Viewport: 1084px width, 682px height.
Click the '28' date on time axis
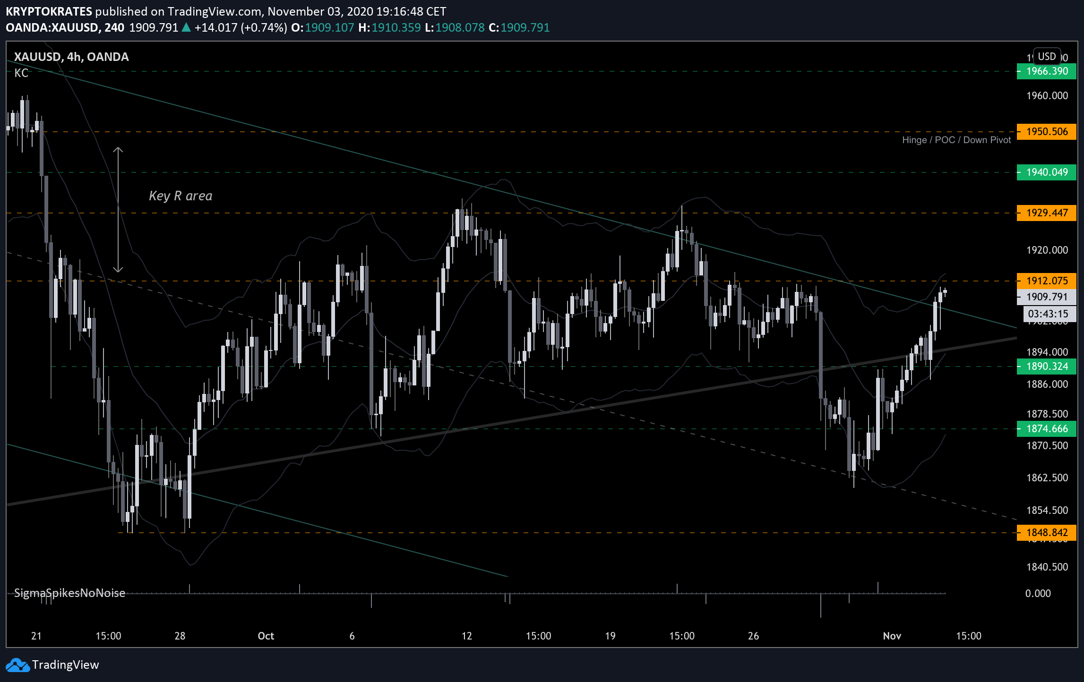coord(180,636)
